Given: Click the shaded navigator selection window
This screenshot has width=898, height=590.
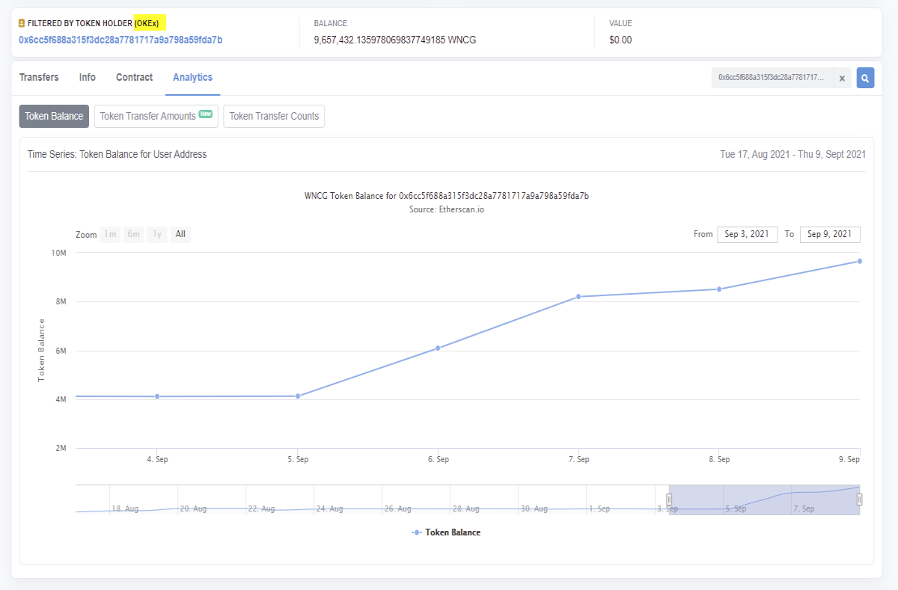Looking at the screenshot, I should 764,500.
